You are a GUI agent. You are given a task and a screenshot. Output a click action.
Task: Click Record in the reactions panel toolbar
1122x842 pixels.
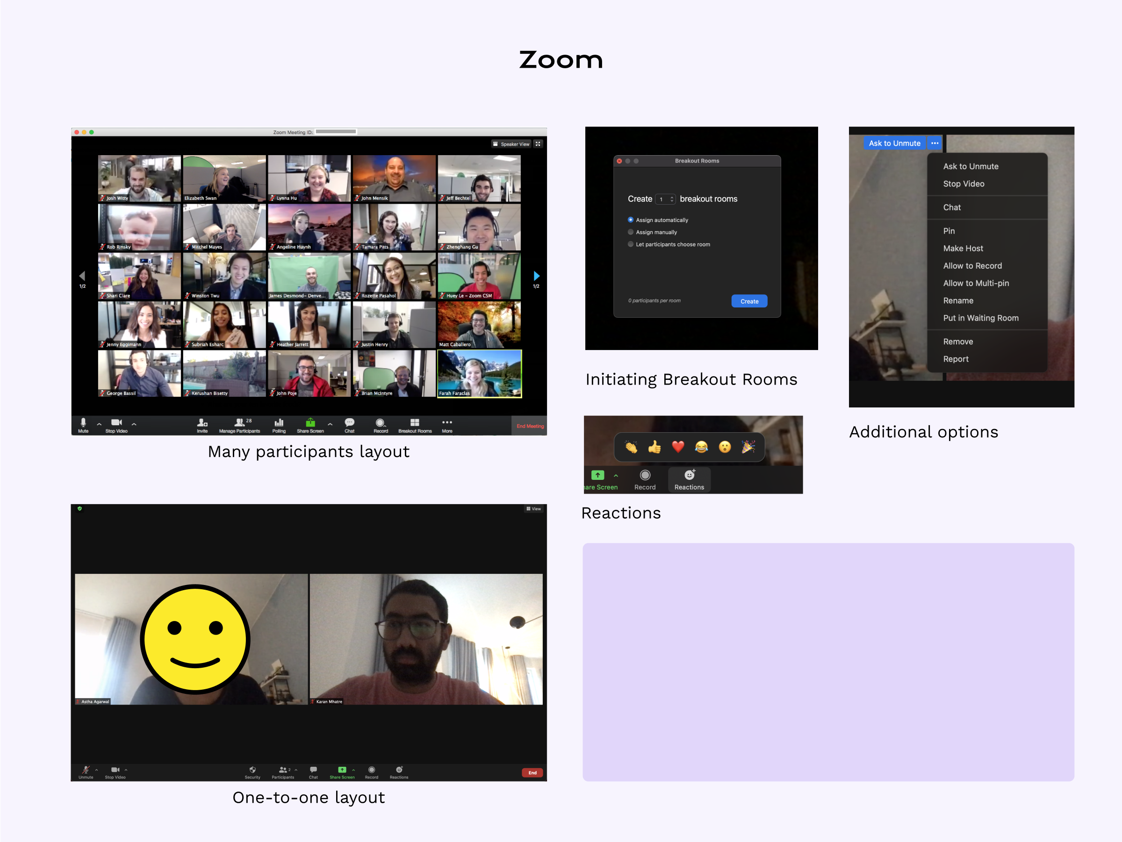point(645,479)
